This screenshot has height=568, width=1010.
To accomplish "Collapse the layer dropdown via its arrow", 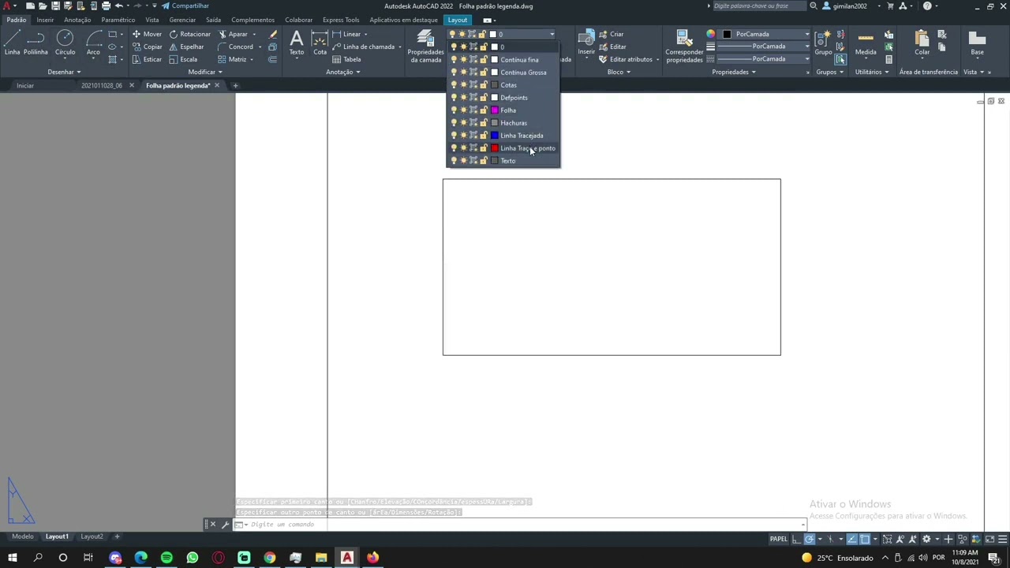I will coord(552,34).
